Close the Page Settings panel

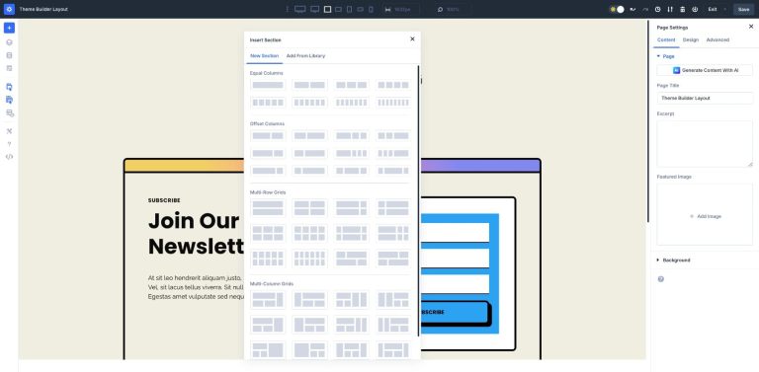click(751, 27)
